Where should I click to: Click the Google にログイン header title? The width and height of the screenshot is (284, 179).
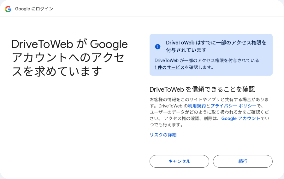pyautogui.click(x=34, y=9)
